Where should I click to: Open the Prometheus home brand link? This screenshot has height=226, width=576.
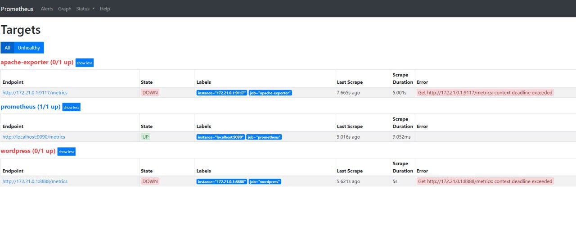point(17,9)
